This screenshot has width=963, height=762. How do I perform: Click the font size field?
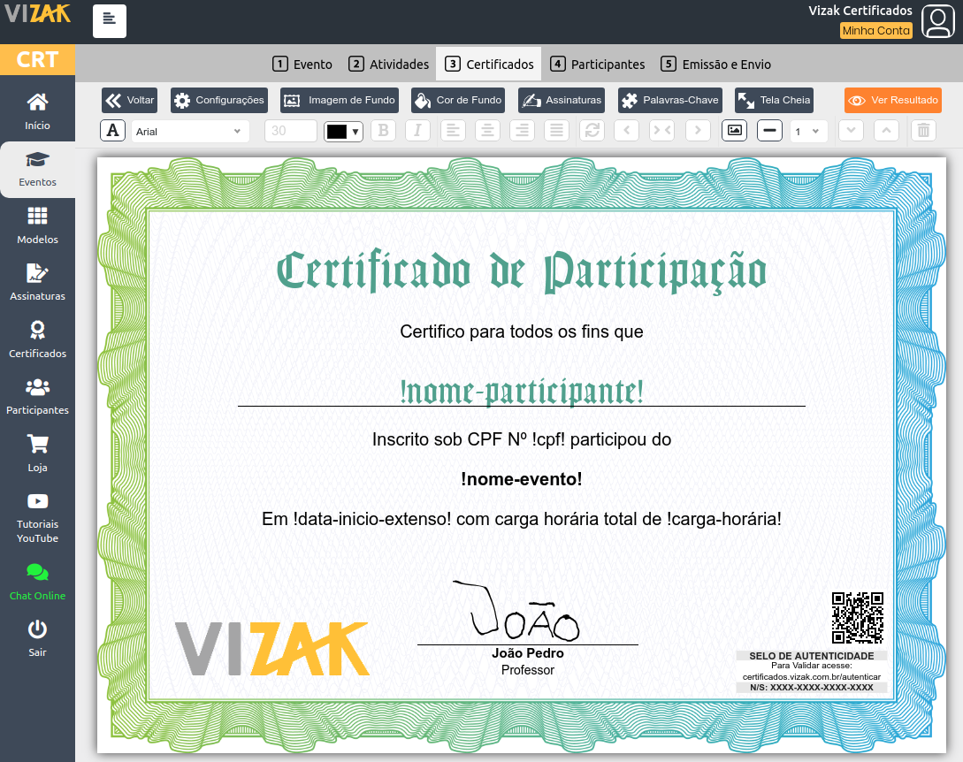pos(291,131)
